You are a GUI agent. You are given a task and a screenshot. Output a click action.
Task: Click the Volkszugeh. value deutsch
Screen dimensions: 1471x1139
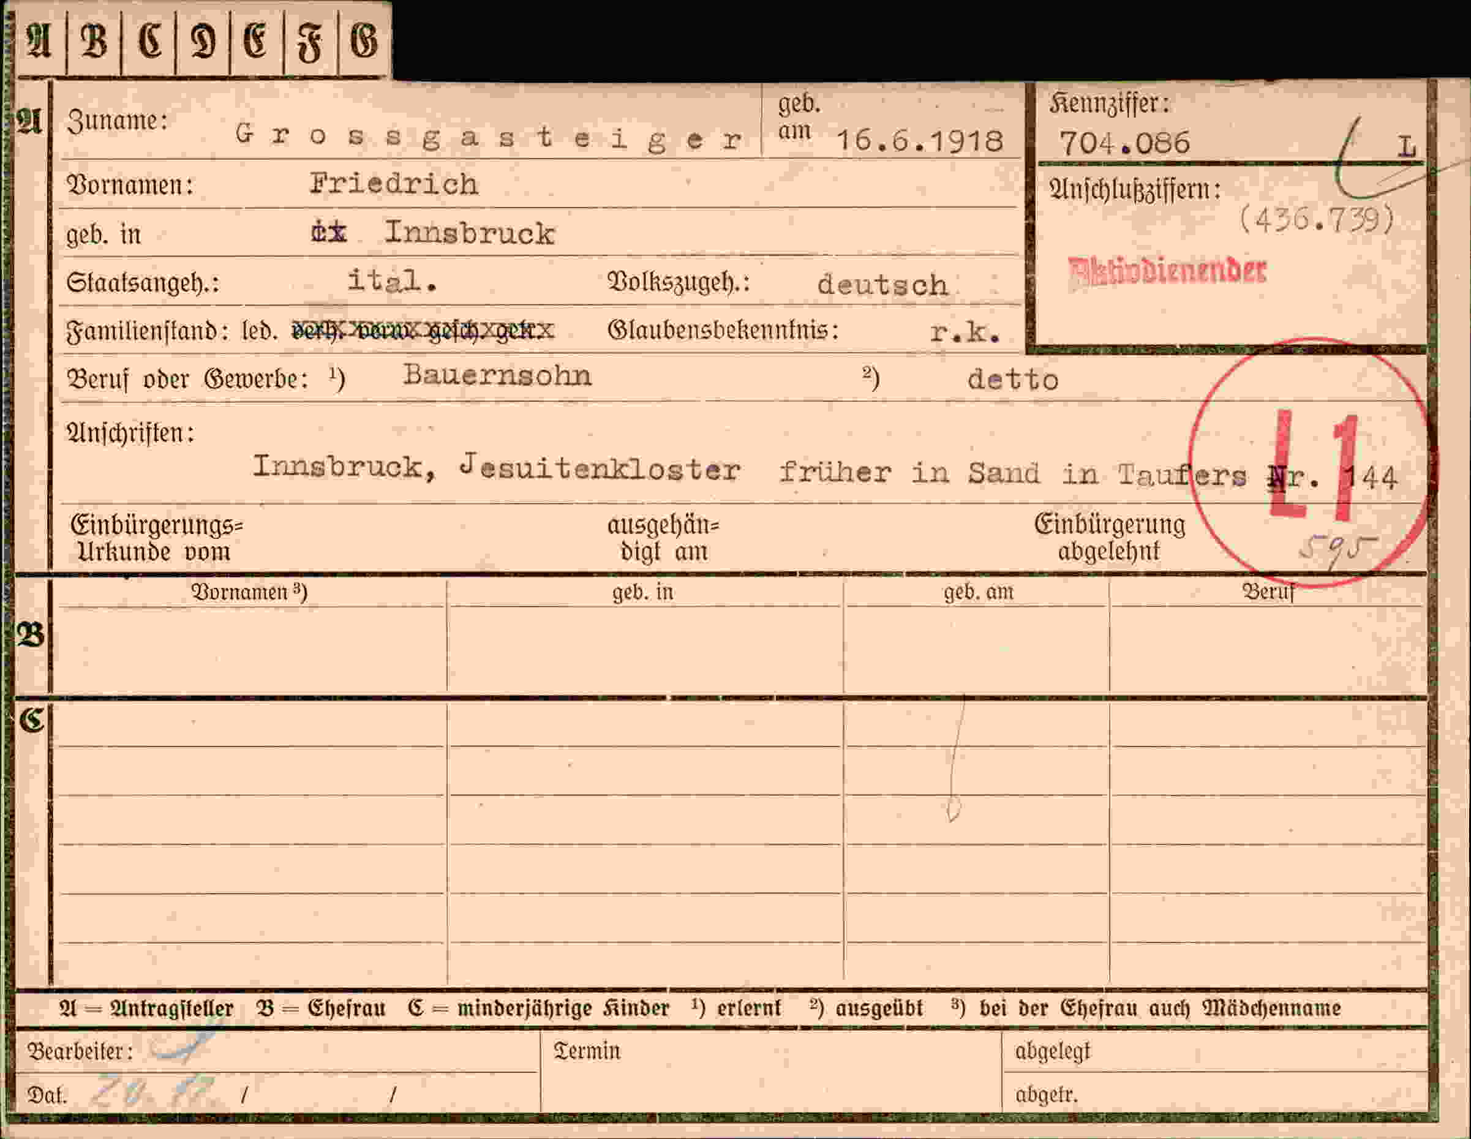tap(882, 284)
